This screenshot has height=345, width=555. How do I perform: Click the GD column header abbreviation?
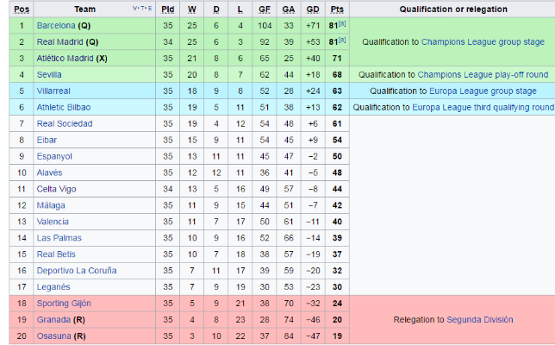point(313,9)
